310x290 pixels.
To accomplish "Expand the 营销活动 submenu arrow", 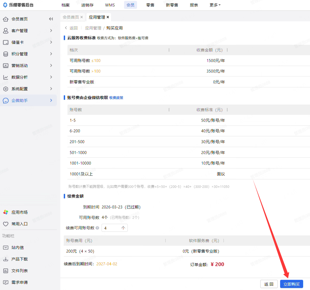I will pyautogui.click(x=51, y=66).
